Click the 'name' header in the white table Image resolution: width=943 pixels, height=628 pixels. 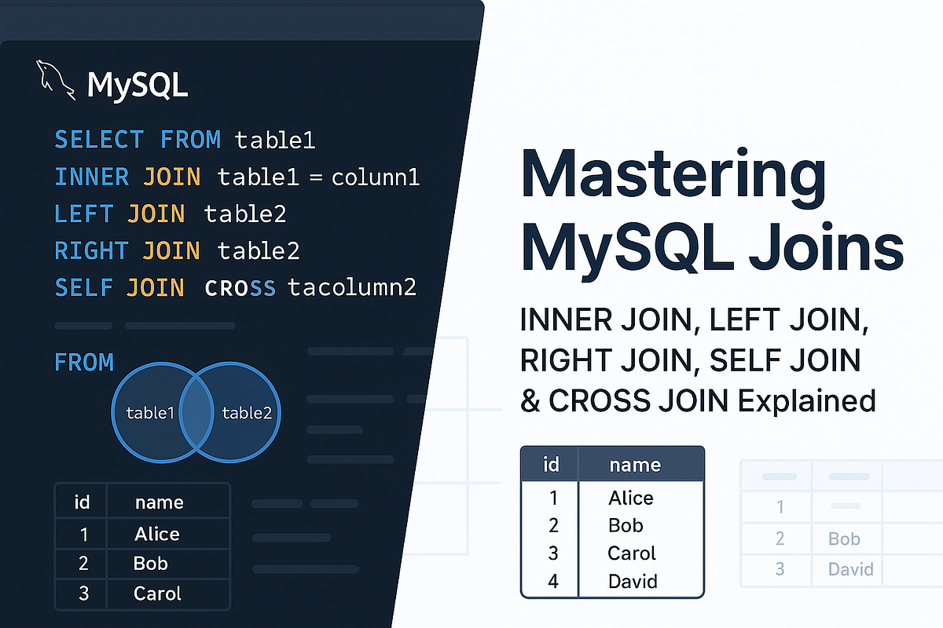635,466
